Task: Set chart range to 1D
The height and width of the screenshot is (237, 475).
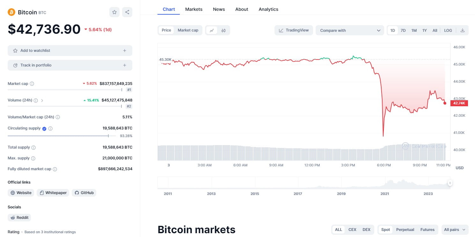Action: pyautogui.click(x=393, y=30)
